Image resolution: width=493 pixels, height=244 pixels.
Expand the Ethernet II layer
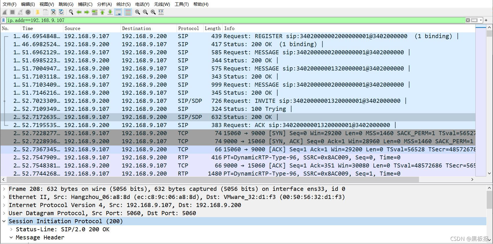pyautogui.click(x=4, y=197)
